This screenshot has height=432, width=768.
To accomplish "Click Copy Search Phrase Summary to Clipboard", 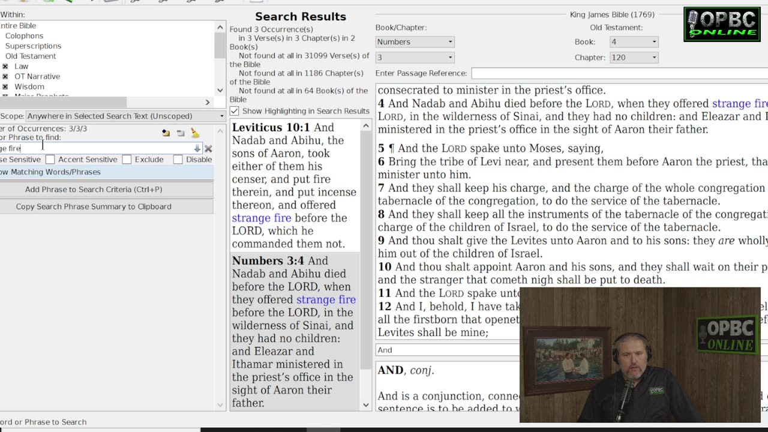I will coord(106,206).
